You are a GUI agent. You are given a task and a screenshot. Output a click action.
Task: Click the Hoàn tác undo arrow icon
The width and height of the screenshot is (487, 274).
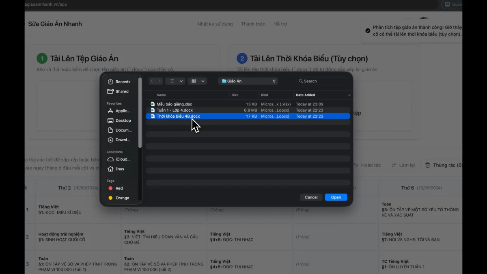click(x=356, y=165)
